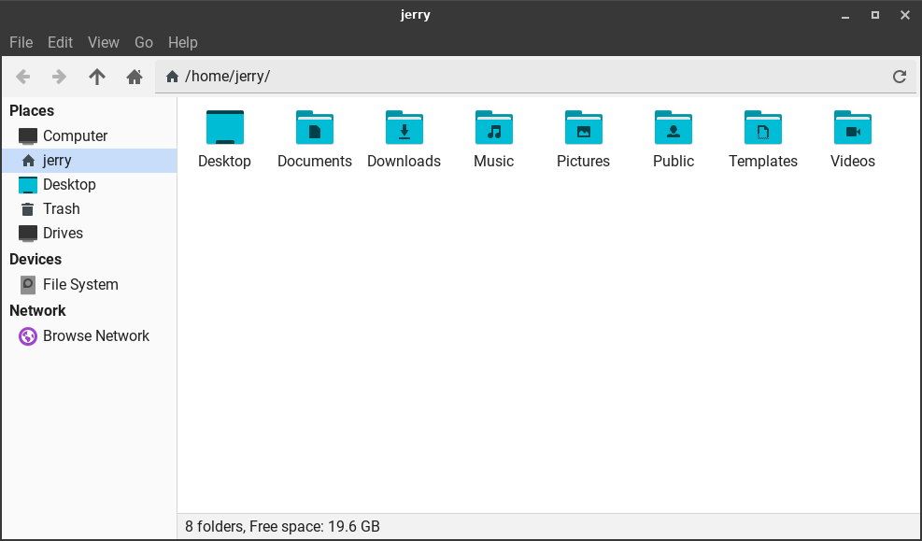Go up to parent folder
The width and height of the screenshot is (922, 541).
point(97,77)
